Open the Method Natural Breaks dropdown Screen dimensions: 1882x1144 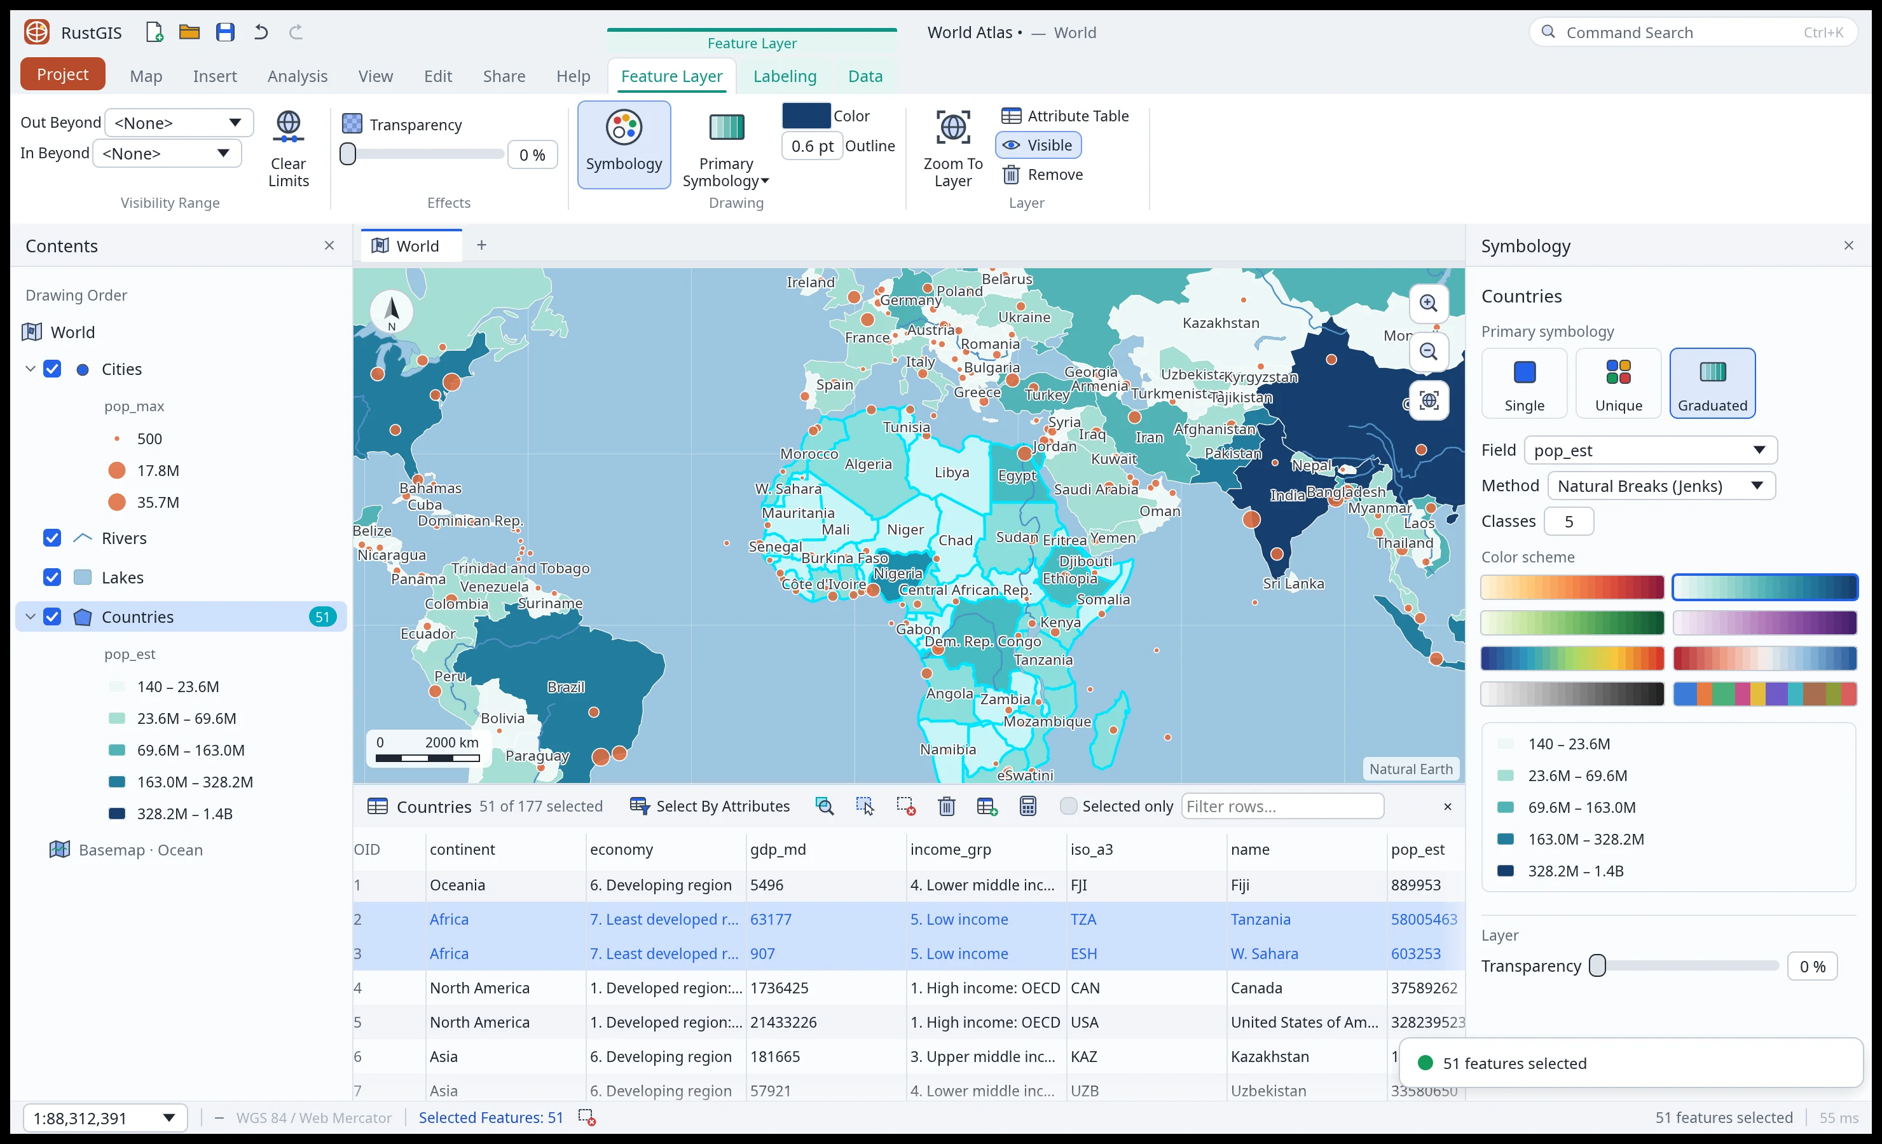point(1661,486)
